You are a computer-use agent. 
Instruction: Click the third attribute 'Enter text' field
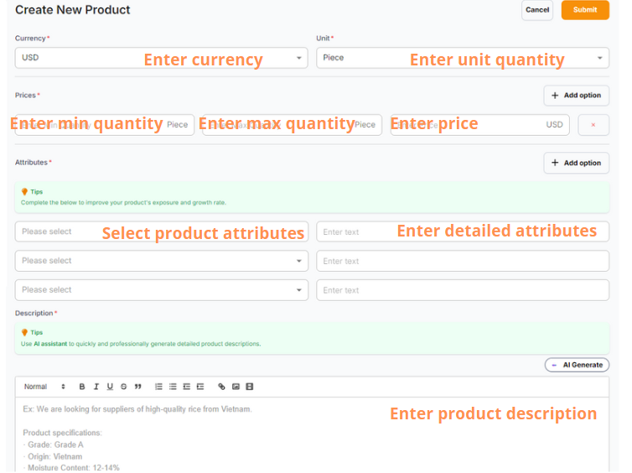[462, 290]
